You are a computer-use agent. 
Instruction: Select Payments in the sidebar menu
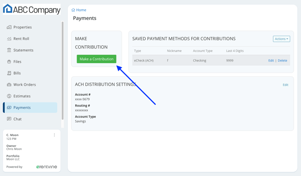point(30,108)
